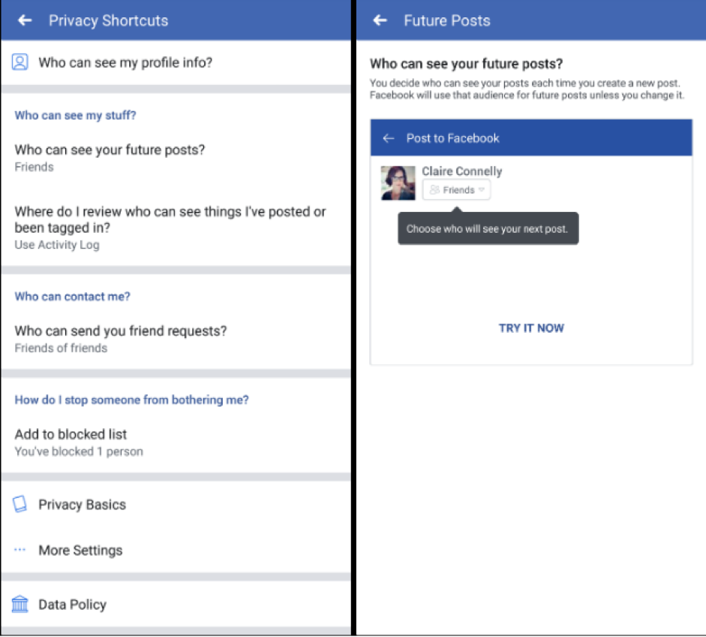This screenshot has width=706, height=637.
Task: Tap back arrow in Future Posts header
Action: click(380, 20)
